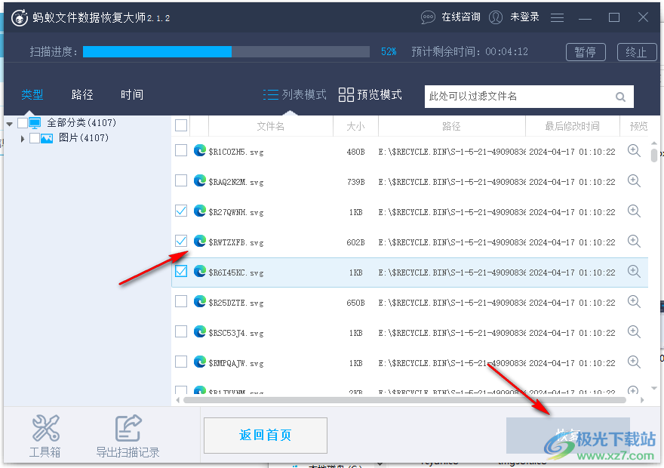Click the search icon in the filter box

pos(620,97)
